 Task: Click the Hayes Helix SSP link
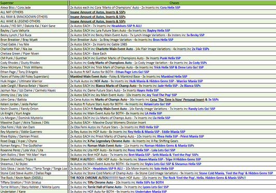tap(148, 90)
